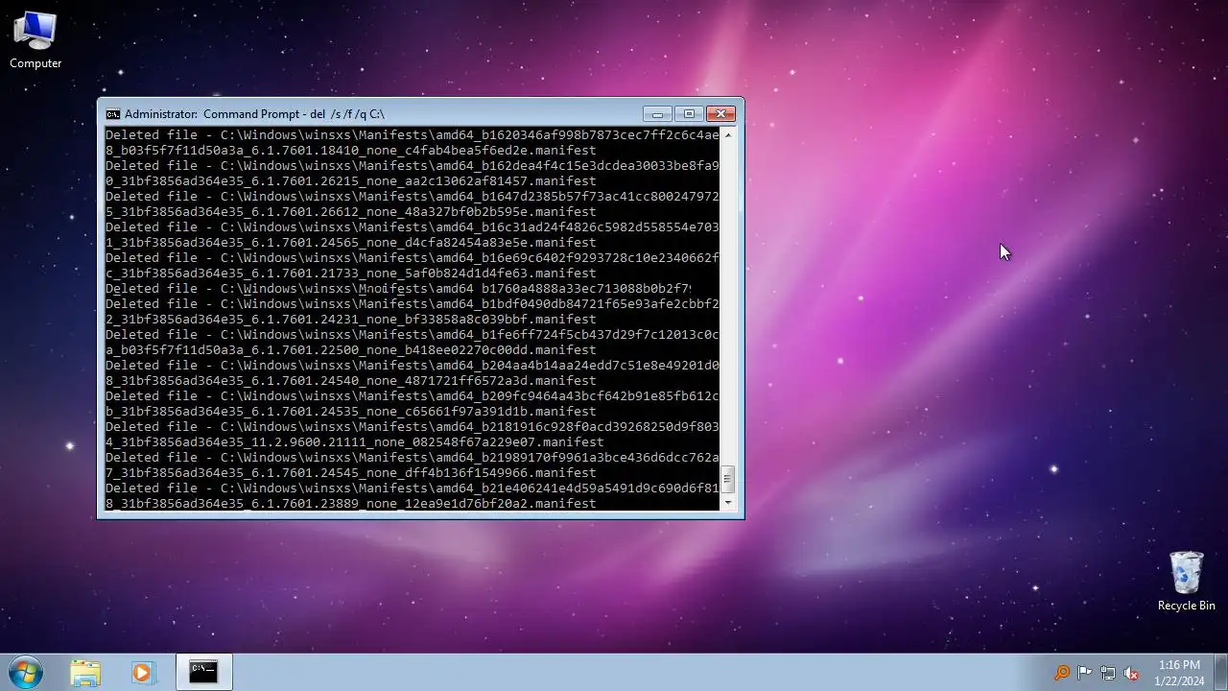Click the console scrollbar up arrow
1228x691 pixels.
pyautogui.click(x=728, y=135)
